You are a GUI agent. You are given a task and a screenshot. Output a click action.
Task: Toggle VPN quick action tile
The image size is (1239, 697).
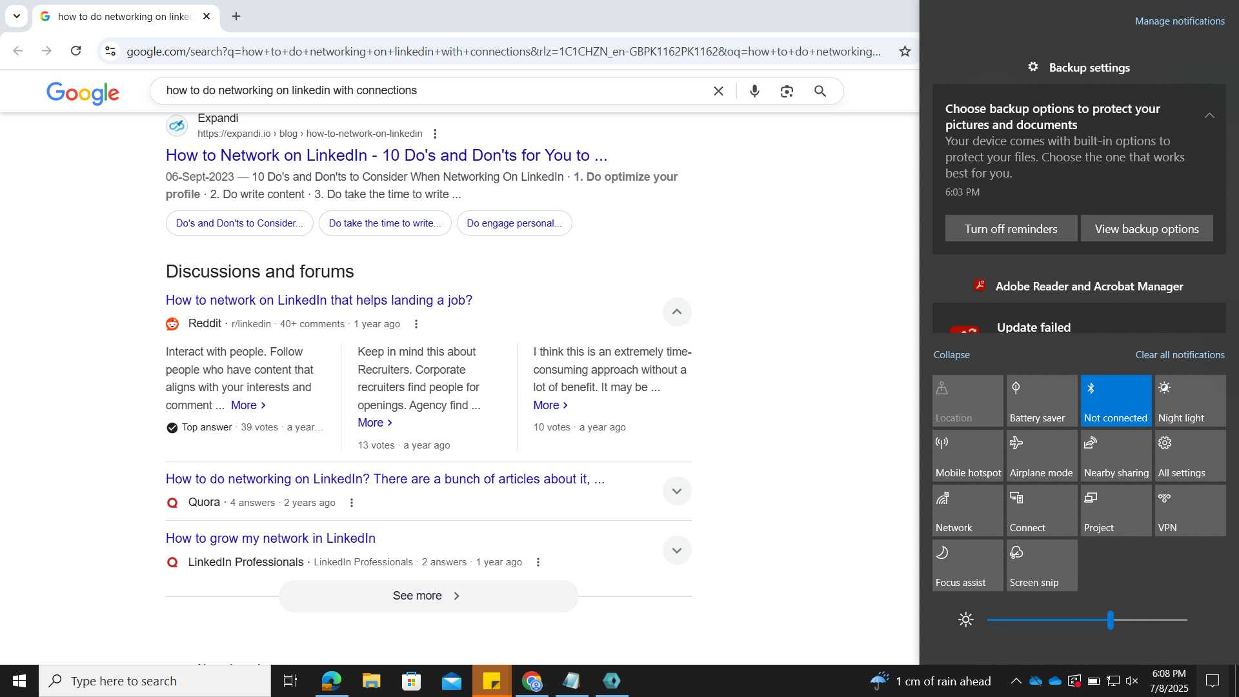pos(1190,510)
